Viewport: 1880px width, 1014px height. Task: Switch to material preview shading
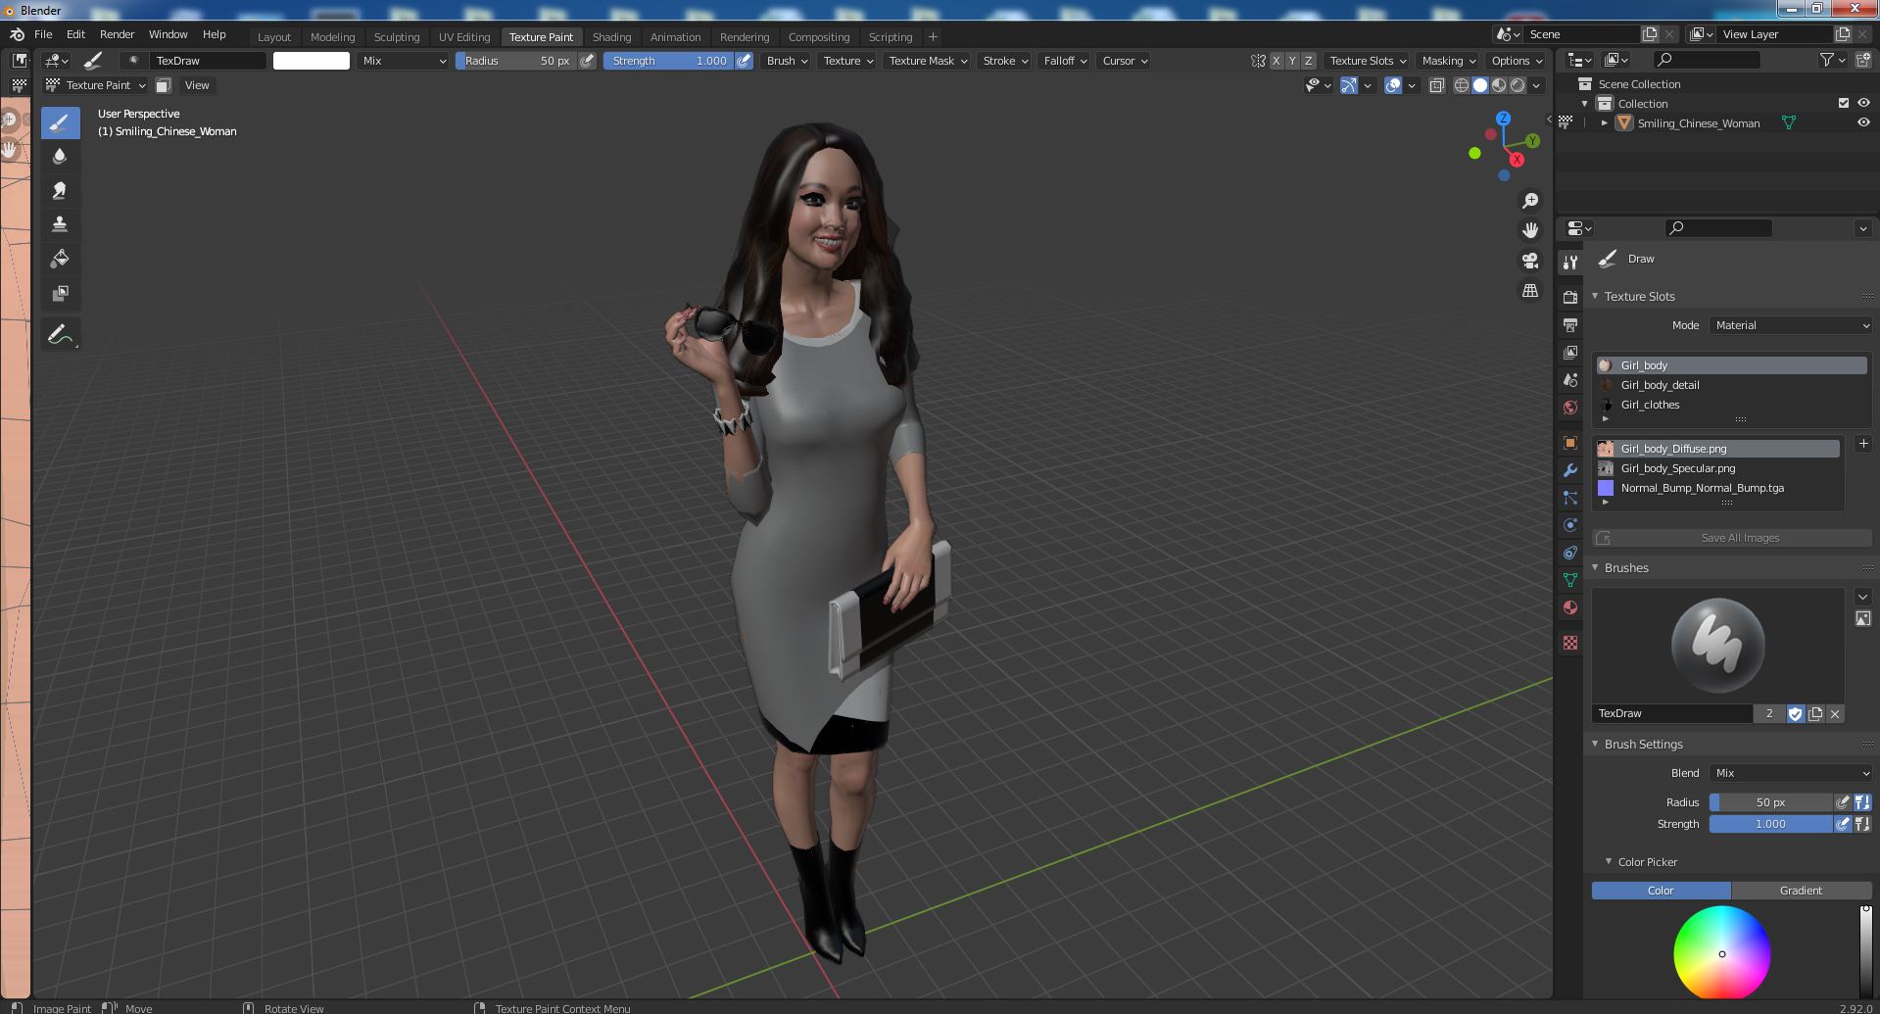pos(1499,85)
